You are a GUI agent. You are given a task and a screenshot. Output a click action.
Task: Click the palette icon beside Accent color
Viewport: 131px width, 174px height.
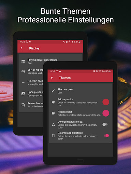[53, 113]
